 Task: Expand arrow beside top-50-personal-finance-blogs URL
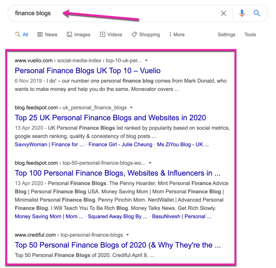[150, 163]
